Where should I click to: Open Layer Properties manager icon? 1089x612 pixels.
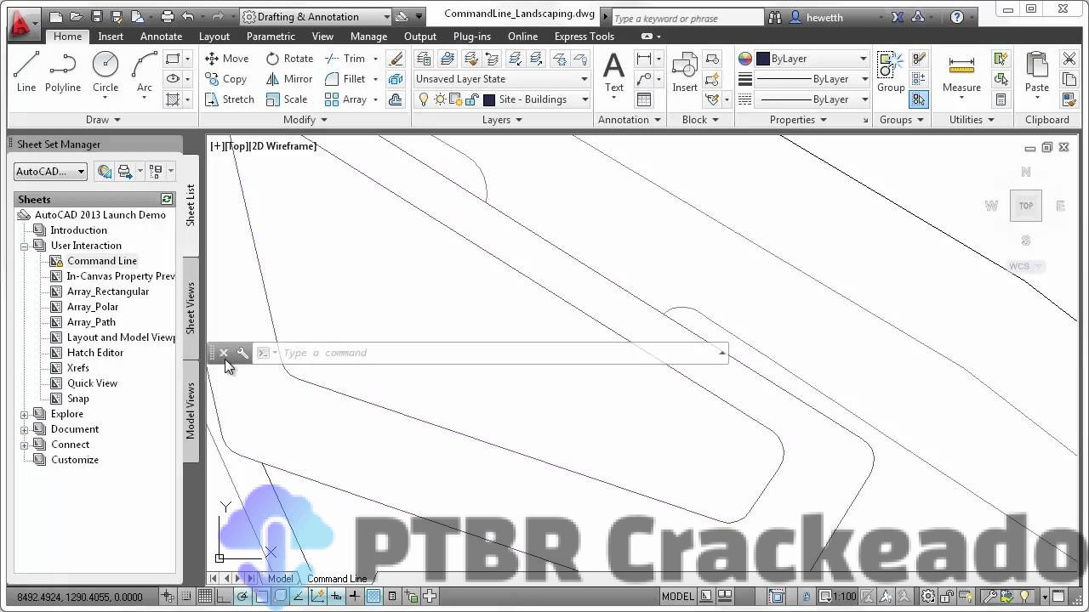pos(425,59)
